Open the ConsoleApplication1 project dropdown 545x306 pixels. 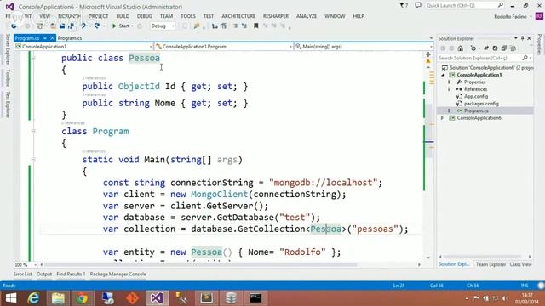point(83,47)
